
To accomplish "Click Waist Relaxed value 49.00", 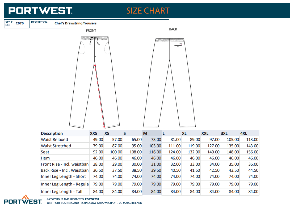I will point(98,139).
